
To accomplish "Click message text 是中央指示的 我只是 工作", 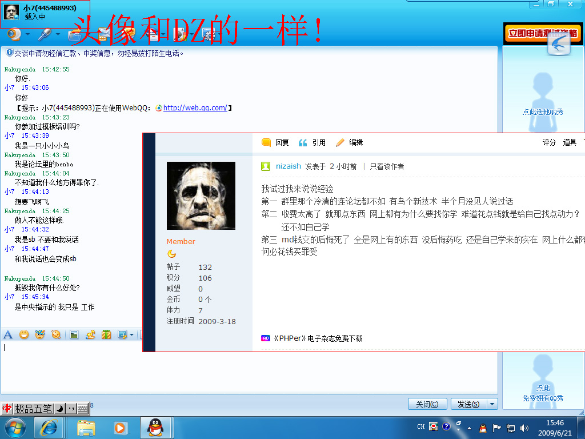I will click(54, 307).
